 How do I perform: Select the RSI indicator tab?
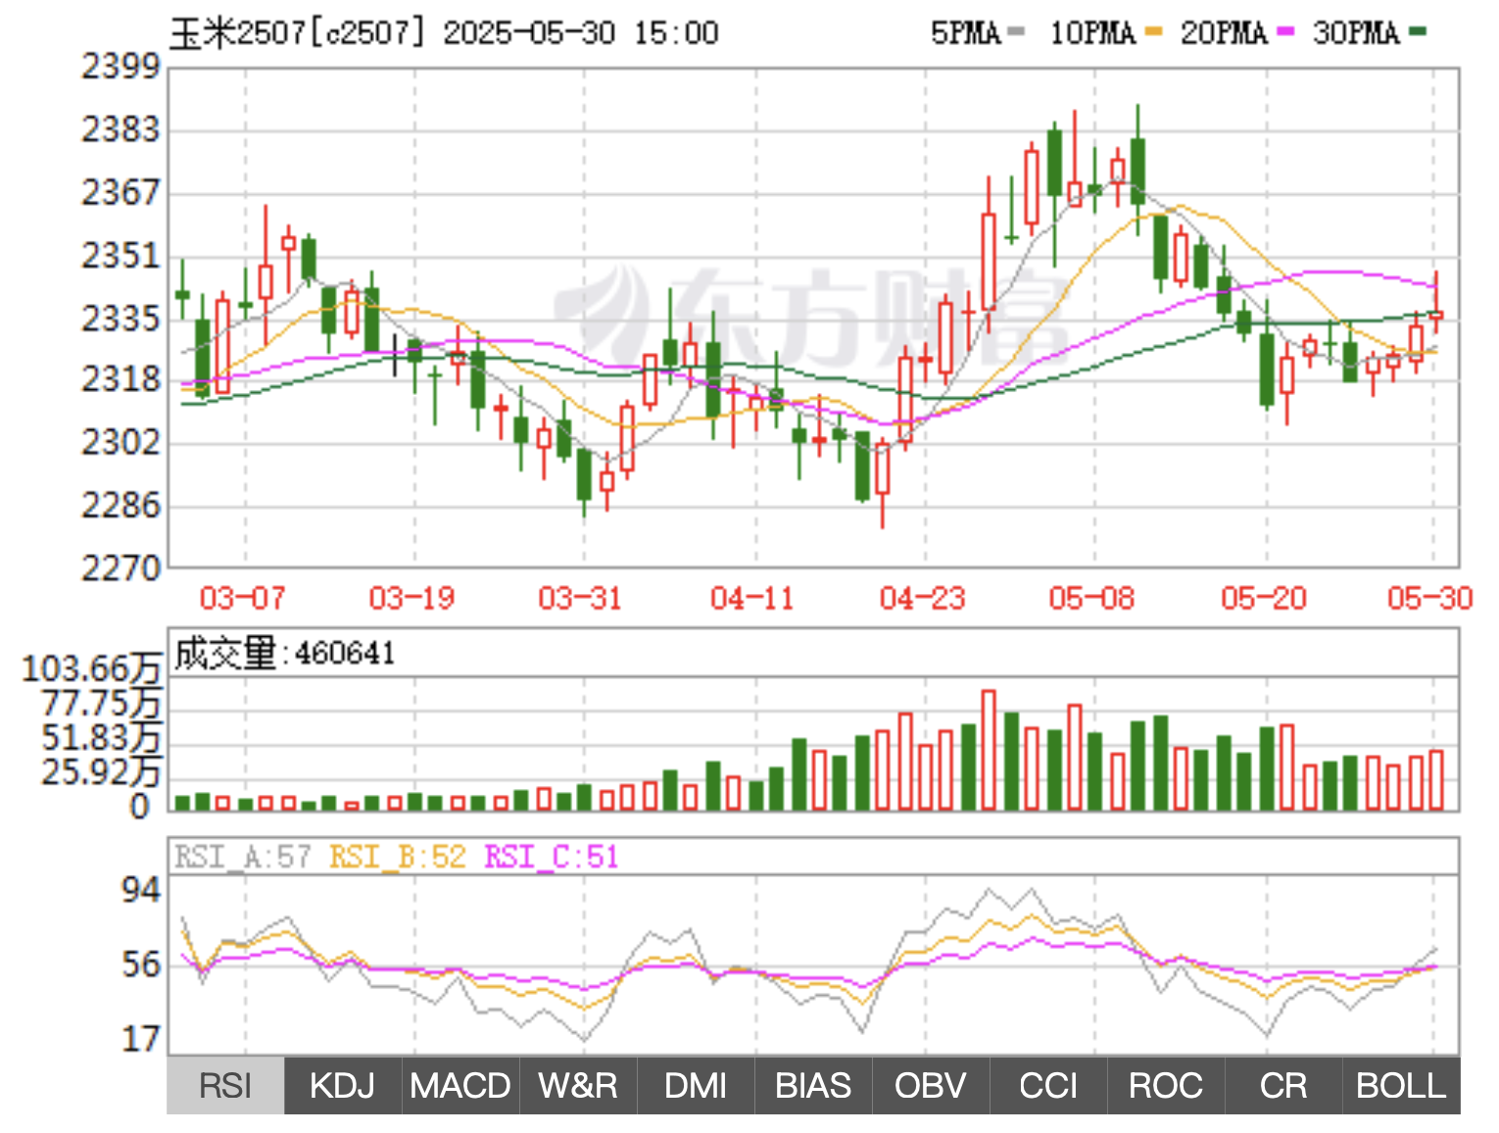point(225,1086)
